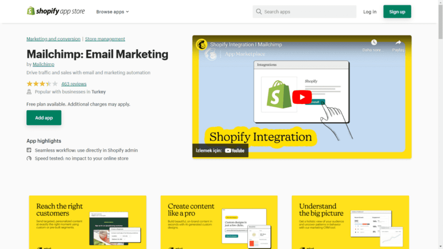Click the seamless workflow highlight icon

click(x=29, y=150)
